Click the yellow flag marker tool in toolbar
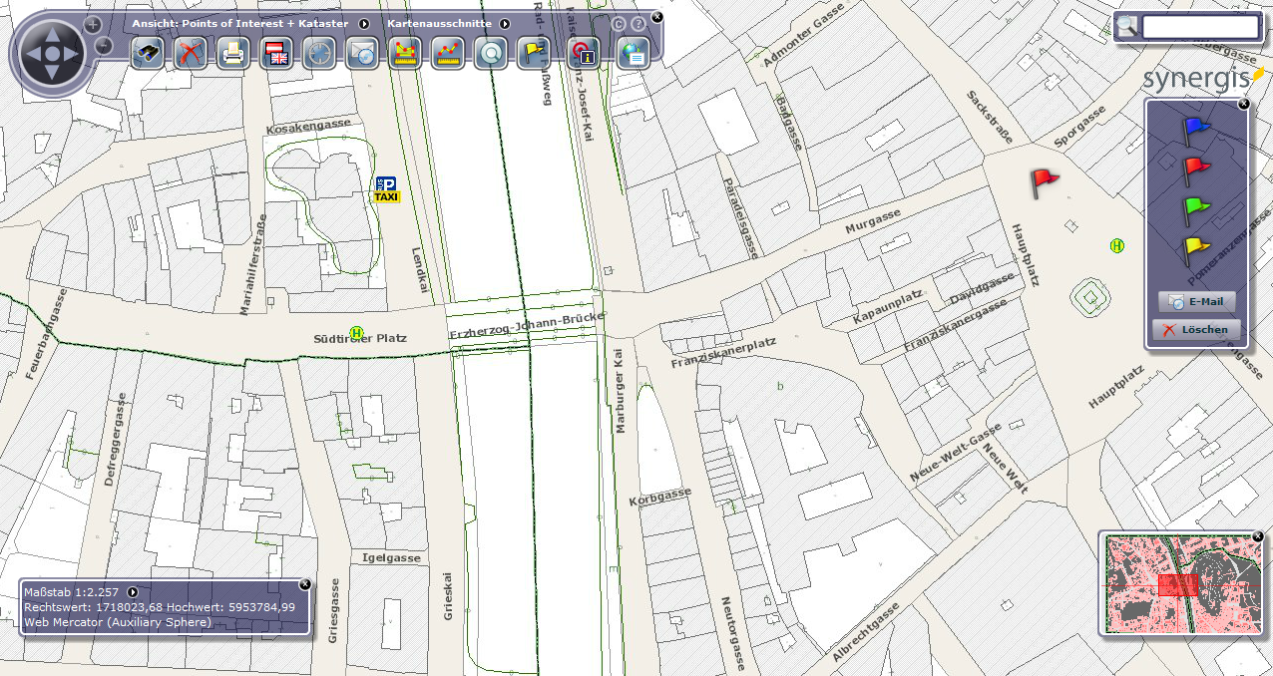Viewport: 1273px width, 676px height. click(x=534, y=54)
